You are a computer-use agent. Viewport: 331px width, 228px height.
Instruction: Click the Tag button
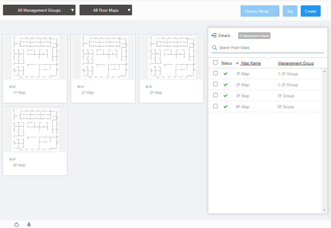click(x=290, y=11)
